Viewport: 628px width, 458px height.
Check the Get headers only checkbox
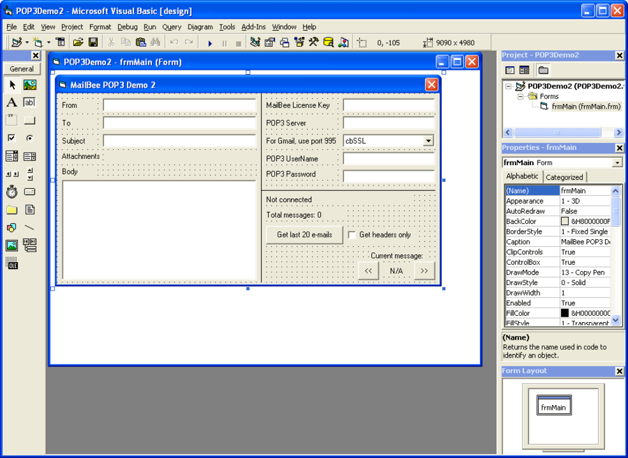(x=352, y=235)
